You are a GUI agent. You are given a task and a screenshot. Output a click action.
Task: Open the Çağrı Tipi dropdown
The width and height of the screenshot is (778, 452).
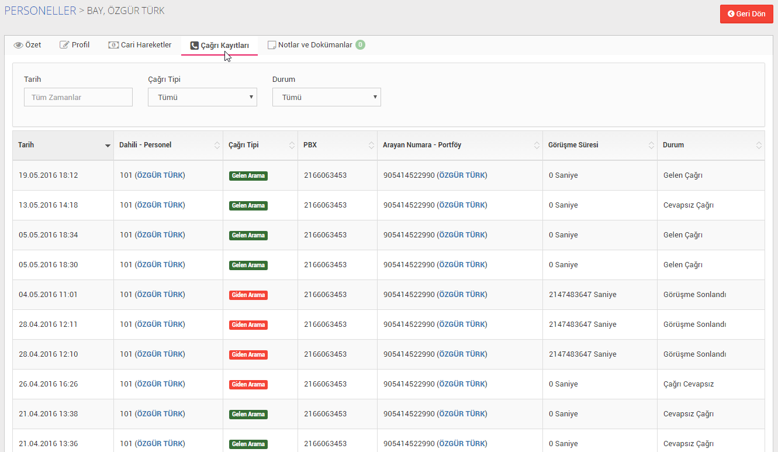pyautogui.click(x=202, y=97)
